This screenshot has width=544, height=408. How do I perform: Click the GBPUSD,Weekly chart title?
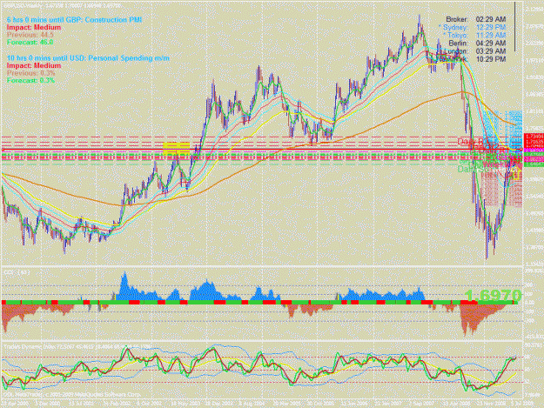coord(63,6)
